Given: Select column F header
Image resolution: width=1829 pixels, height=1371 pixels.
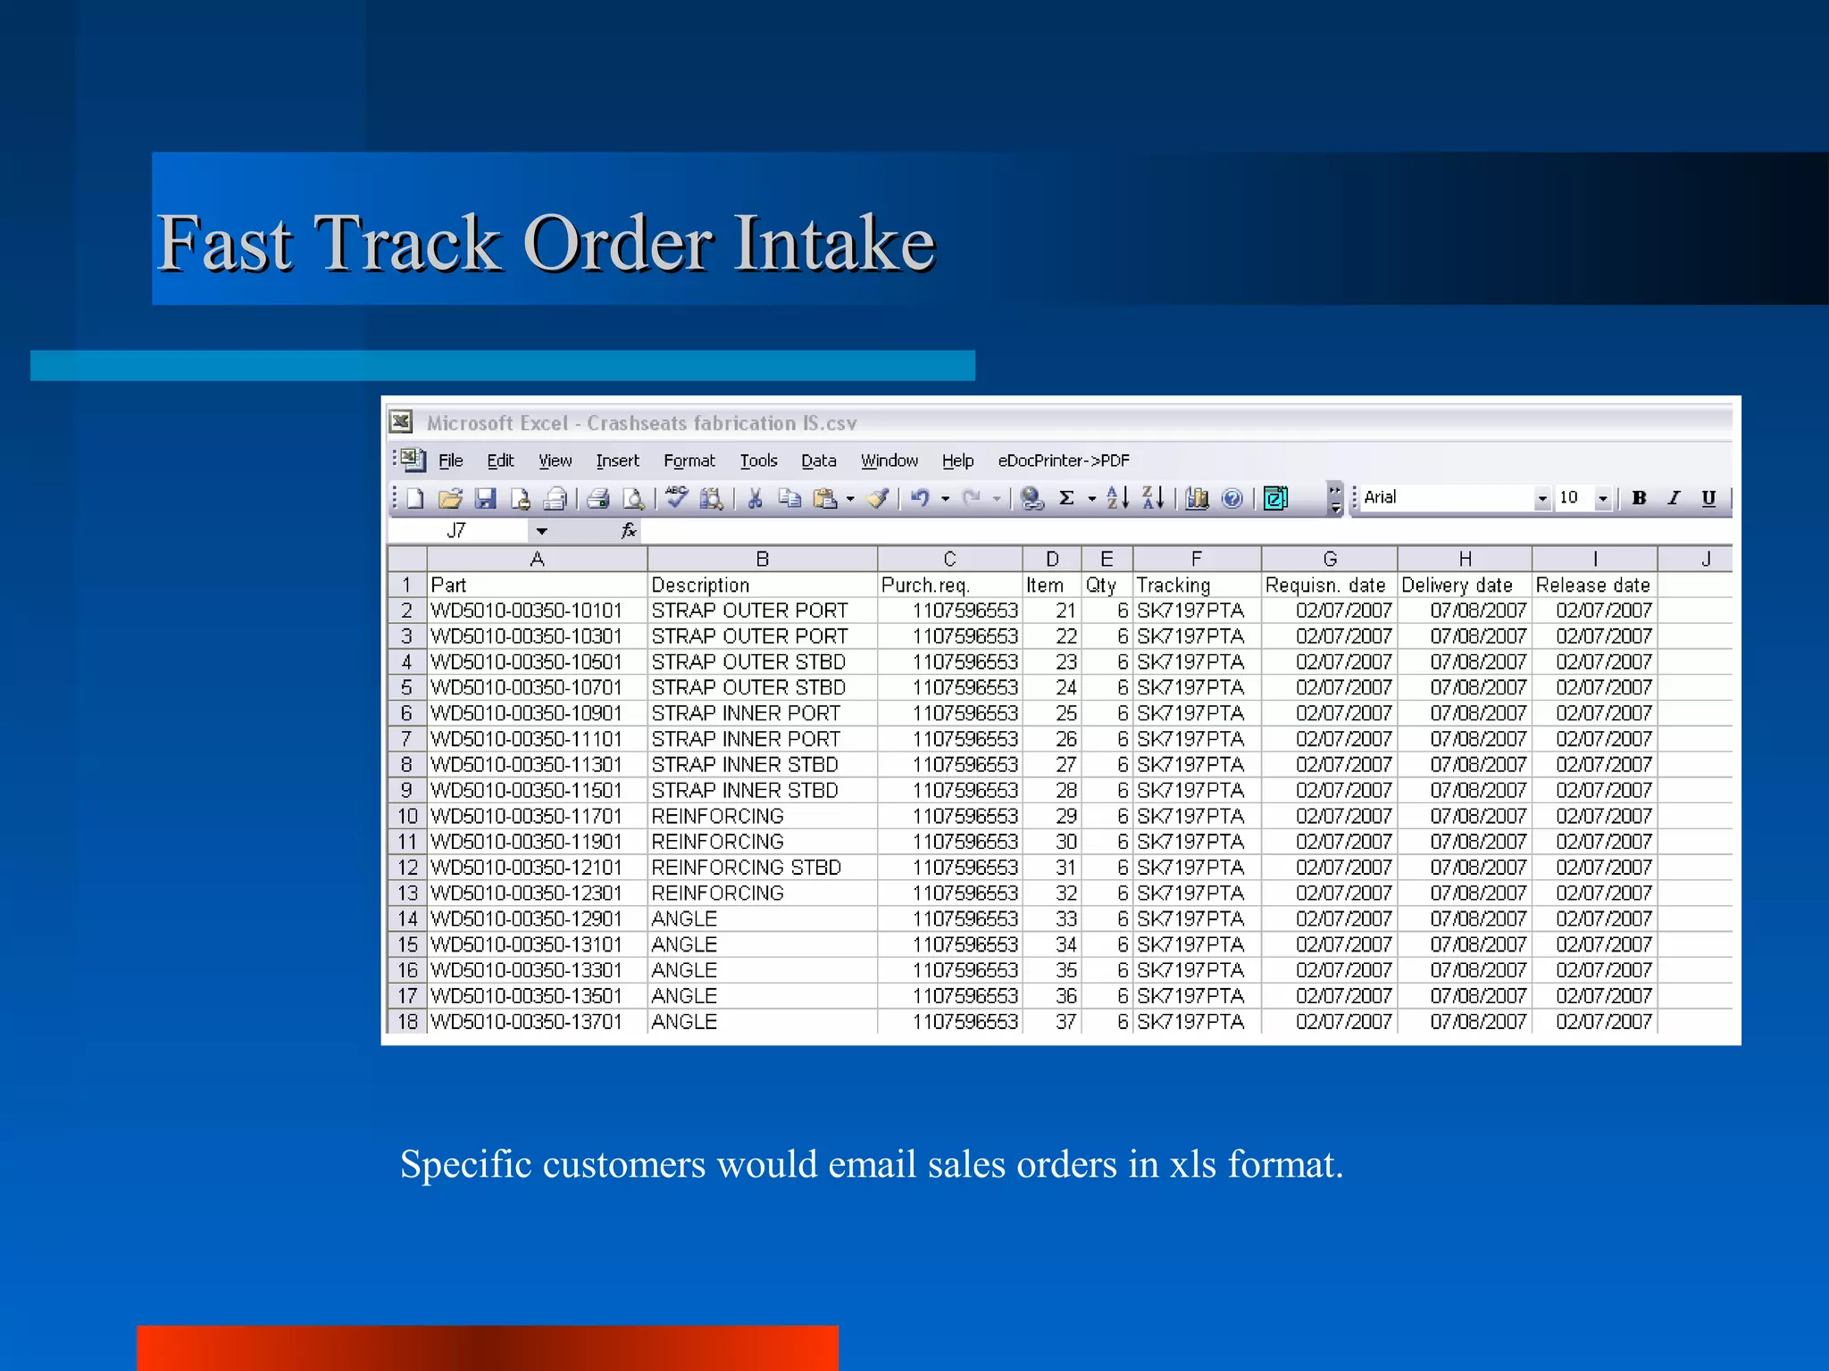Looking at the screenshot, I should [x=1197, y=559].
